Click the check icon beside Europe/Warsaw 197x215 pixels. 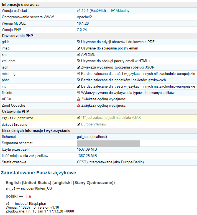(x=78, y=124)
